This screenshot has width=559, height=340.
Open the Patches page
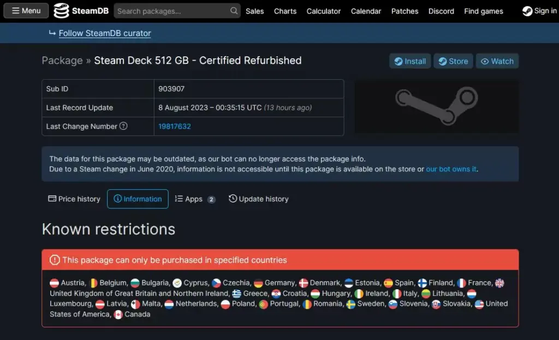click(x=405, y=11)
